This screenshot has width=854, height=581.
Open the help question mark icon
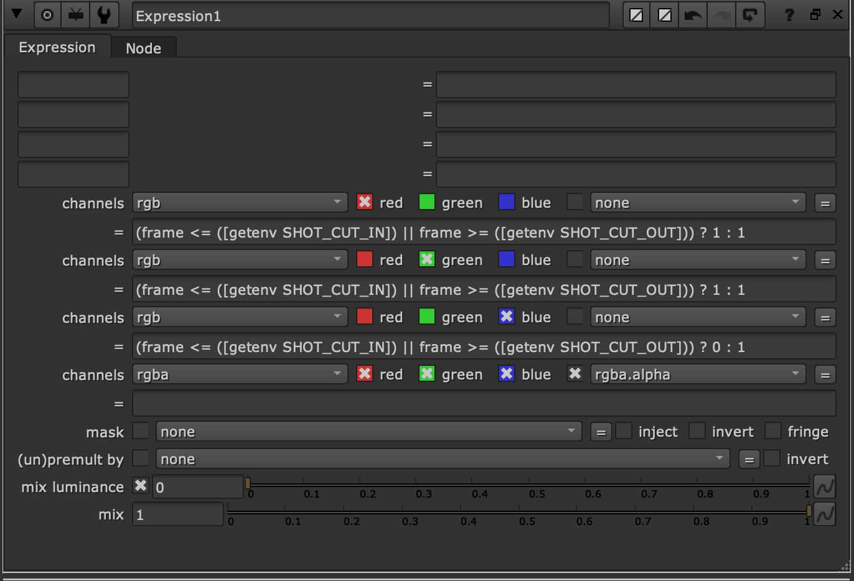pyautogui.click(x=789, y=15)
